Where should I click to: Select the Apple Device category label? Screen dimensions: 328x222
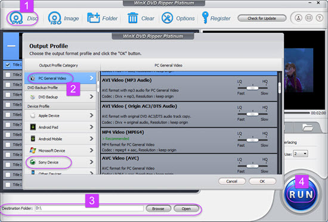tap(49, 115)
